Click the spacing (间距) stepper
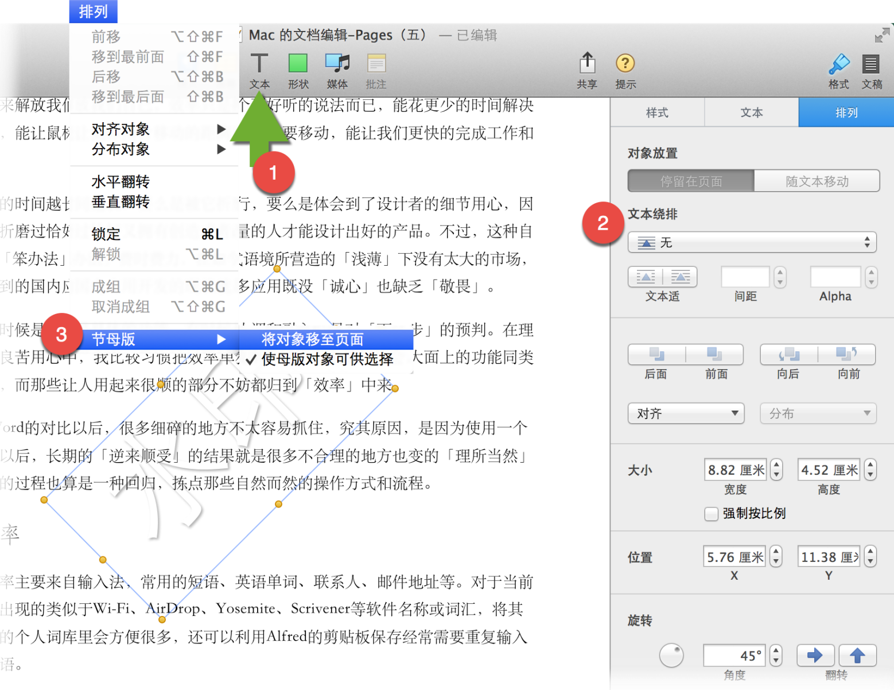 [779, 277]
